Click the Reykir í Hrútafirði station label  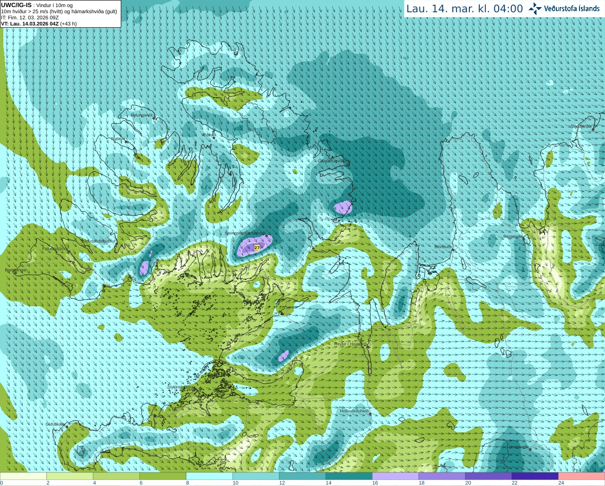351,344
